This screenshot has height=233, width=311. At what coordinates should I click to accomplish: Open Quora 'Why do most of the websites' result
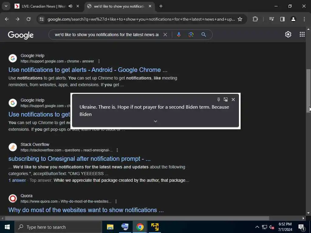click(86, 210)
